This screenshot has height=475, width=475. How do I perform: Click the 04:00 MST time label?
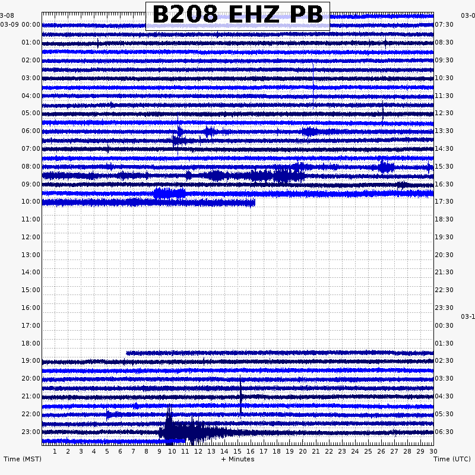click(x=31, y=96)
